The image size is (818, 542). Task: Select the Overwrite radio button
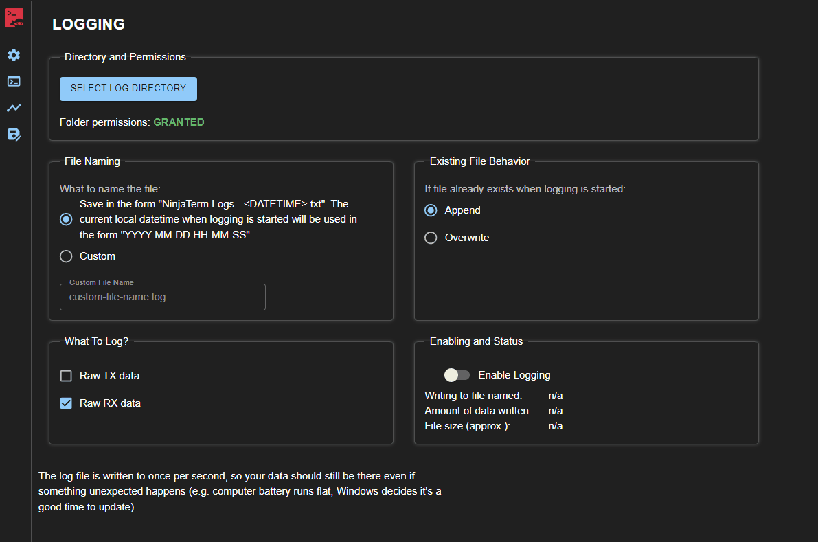(431, 238)
